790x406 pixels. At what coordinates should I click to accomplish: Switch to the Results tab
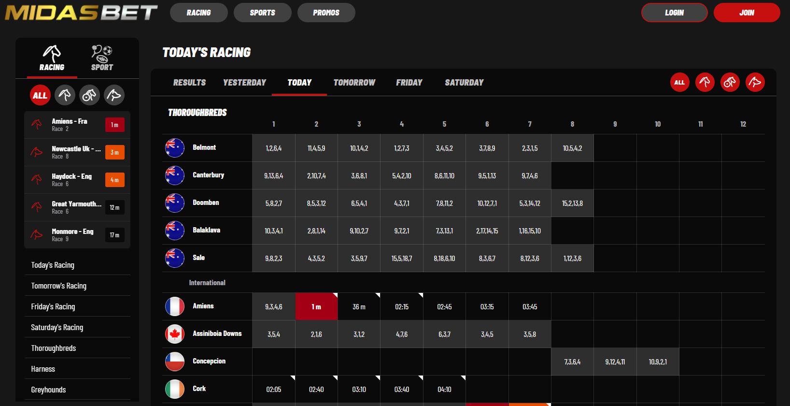click(x=189, y=83)
